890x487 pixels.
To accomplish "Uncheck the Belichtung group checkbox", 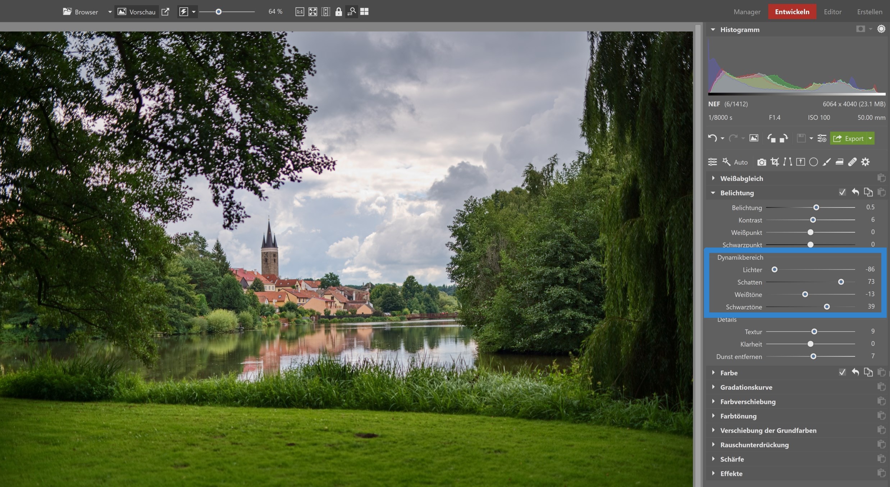I will point(842,192).
